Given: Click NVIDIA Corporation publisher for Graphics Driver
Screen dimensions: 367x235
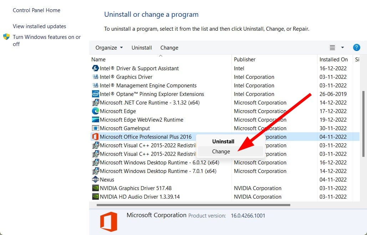Looking at the screenshot, I should point(258,188).
